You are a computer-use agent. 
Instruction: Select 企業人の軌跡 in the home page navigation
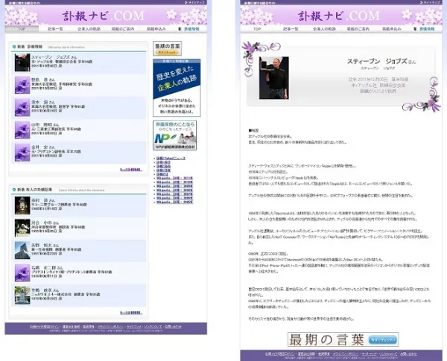[89, 29]
